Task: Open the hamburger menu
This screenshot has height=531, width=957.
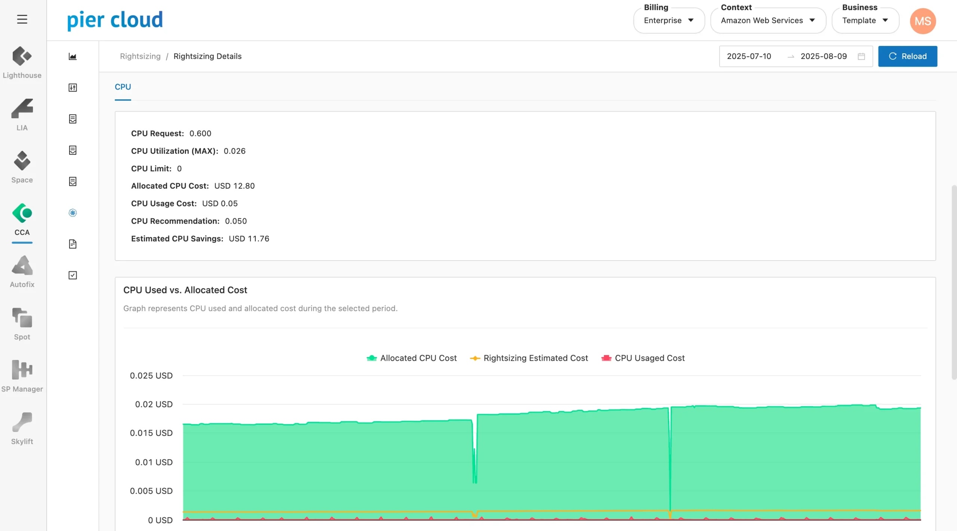Action: (x=22, y=19)
